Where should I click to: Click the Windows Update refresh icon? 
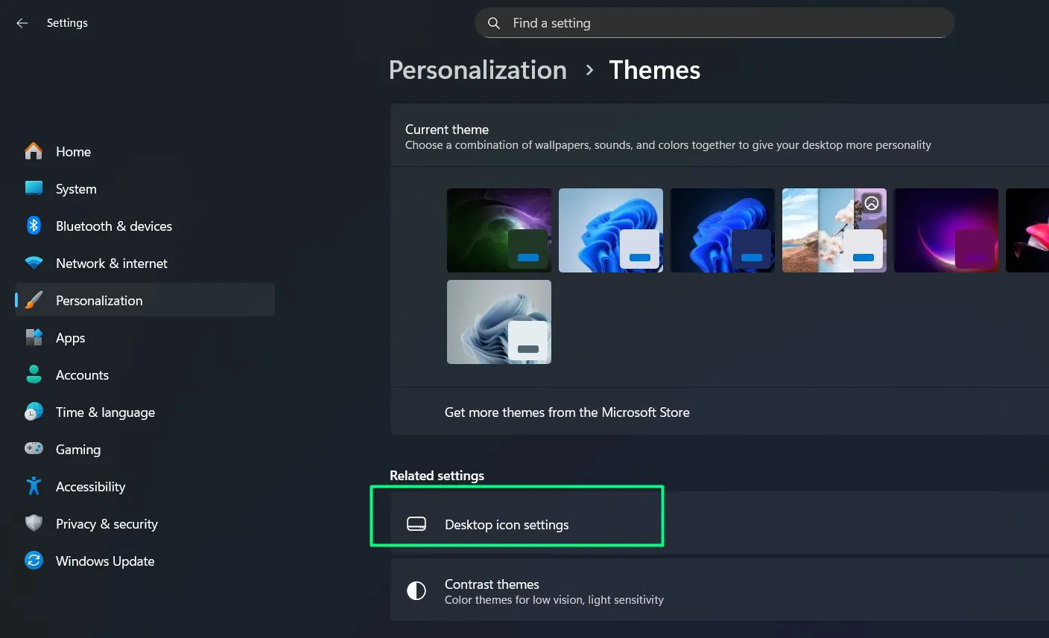coord(34,561)
